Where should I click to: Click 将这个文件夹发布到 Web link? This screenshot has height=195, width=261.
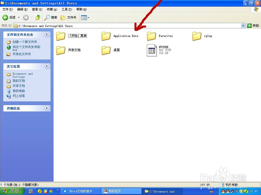pyautogui.click(x=26, y=48)
